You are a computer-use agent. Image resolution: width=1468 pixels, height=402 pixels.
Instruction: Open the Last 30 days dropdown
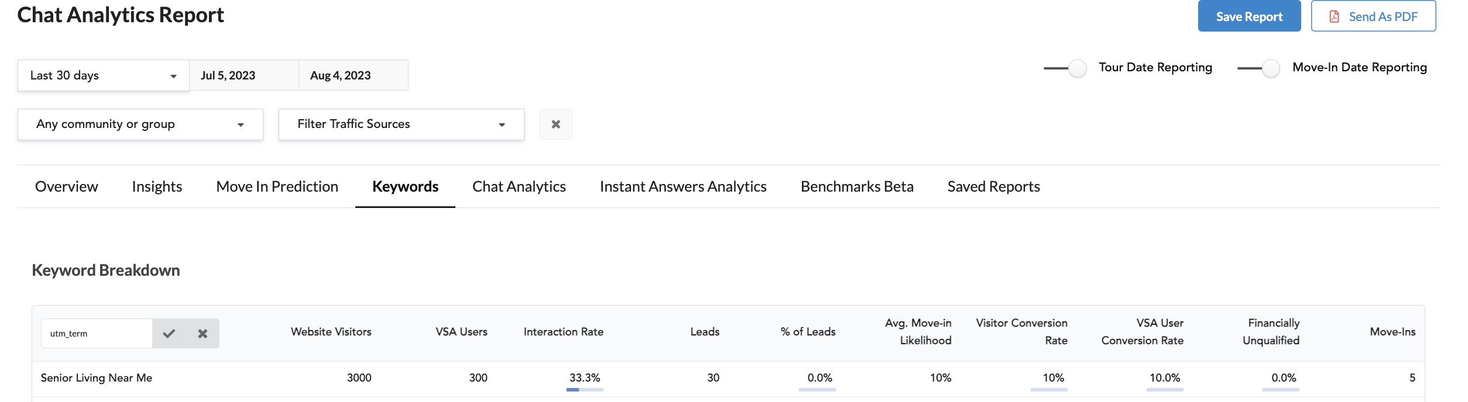click(103, 75)
